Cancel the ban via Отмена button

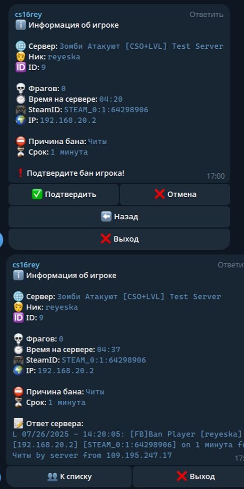(175, 194)
